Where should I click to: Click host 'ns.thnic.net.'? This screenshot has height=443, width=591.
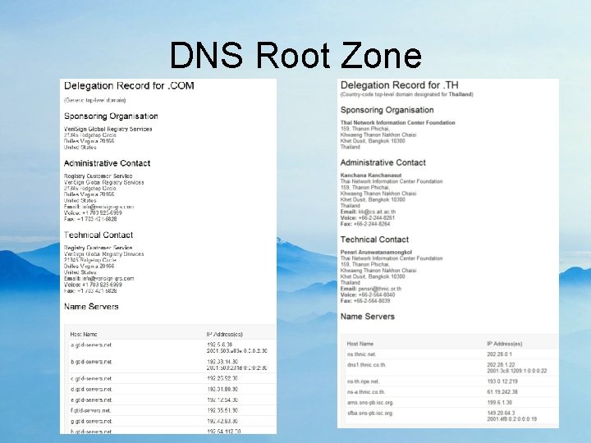[x=361, y=354]
